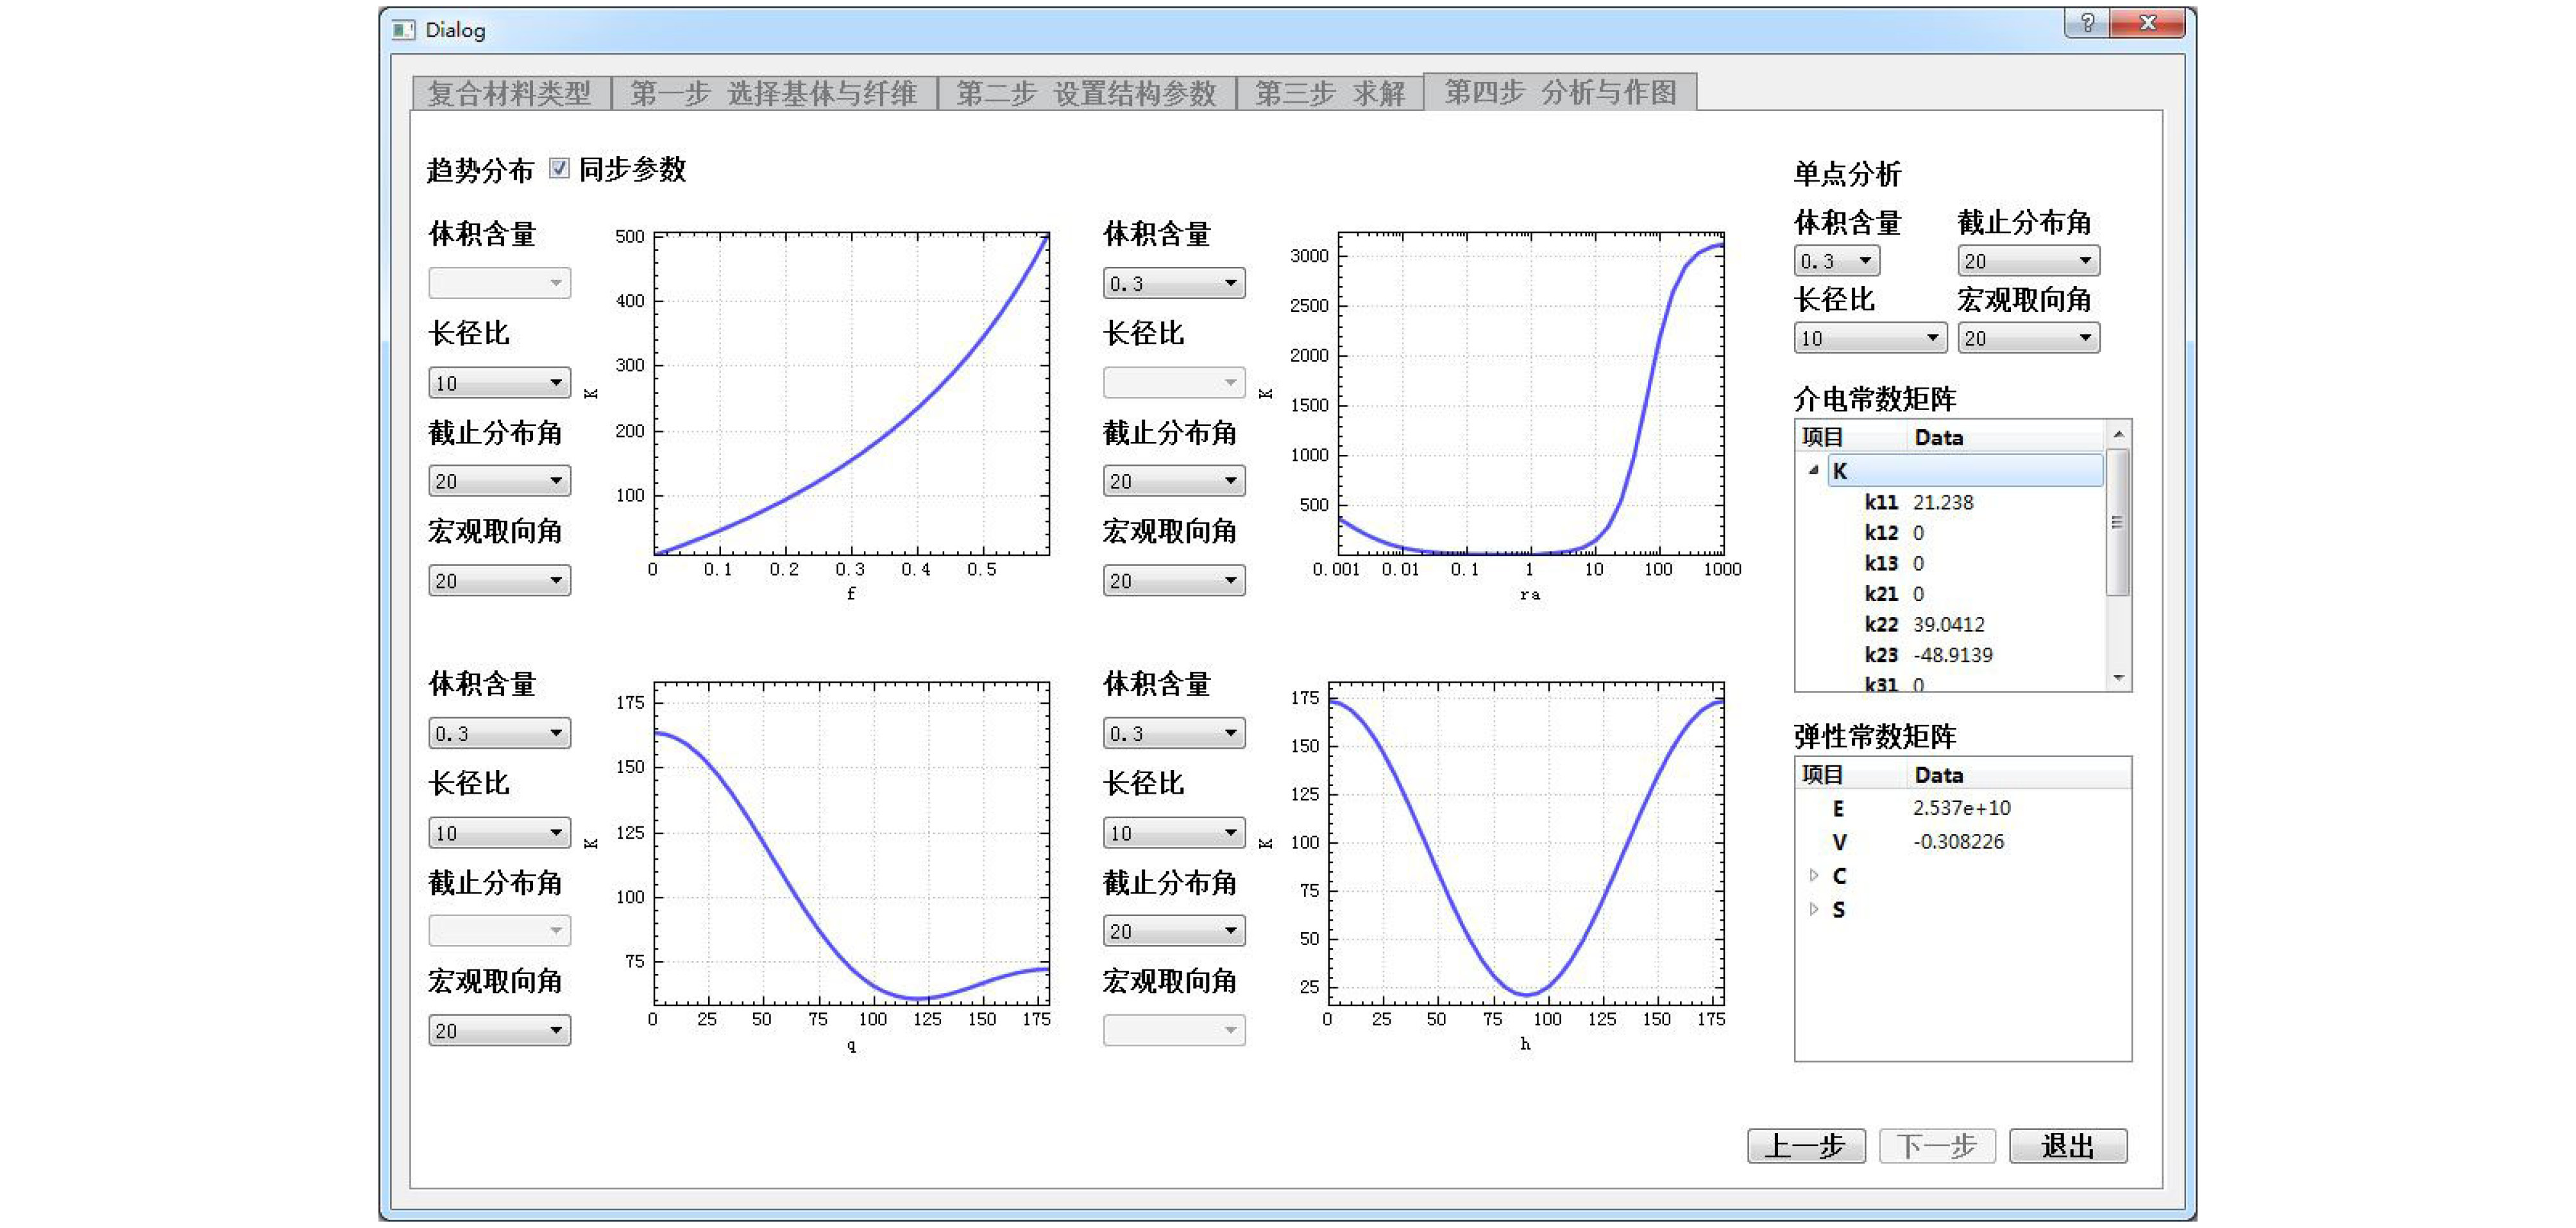Screen dimensions: 2576x1228
Task: Select 第二步 设置结构参数 tab
Action: click(x=1086, y=94)
